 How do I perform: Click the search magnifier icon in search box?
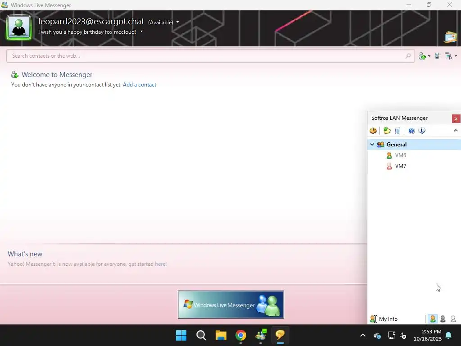point(408,56)
